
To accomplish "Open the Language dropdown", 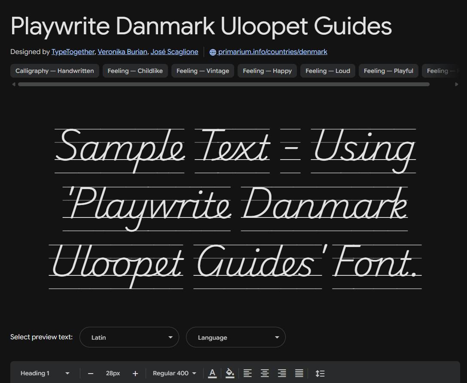I will pyautogui.click(x=236, y=337).
